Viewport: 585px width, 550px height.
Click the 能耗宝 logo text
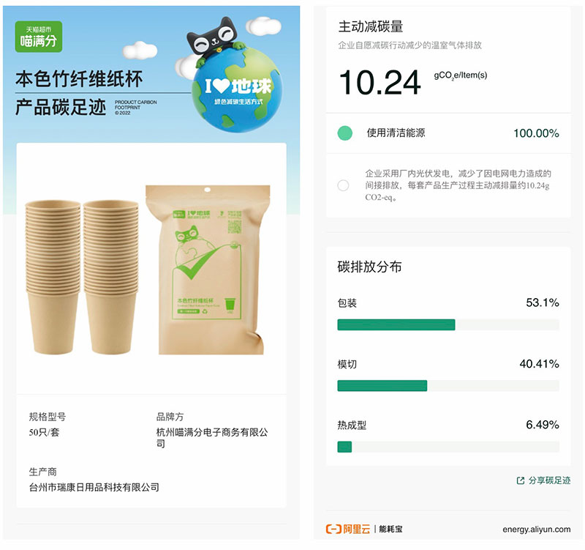390,529
